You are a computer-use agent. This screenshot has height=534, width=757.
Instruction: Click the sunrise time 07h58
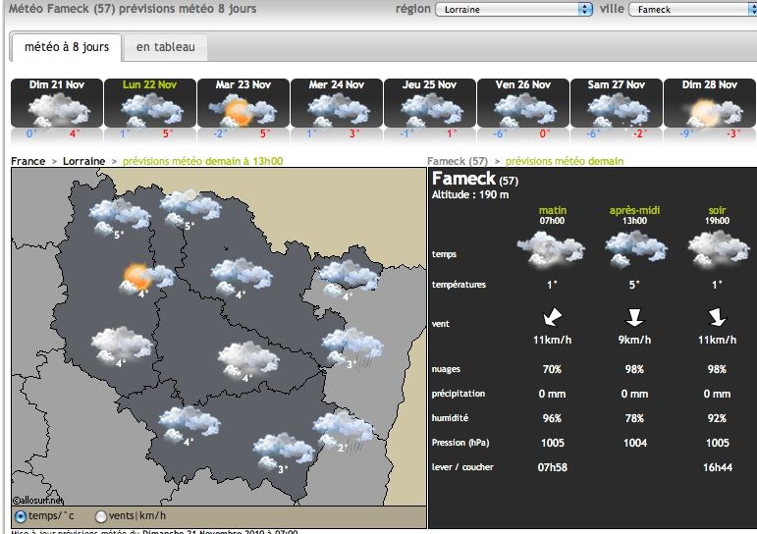click(553, 467)
